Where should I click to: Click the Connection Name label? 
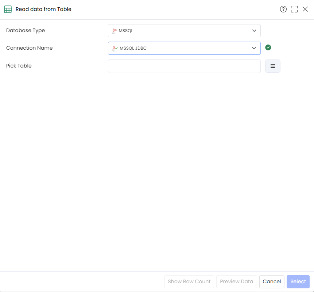click(29, 48)
